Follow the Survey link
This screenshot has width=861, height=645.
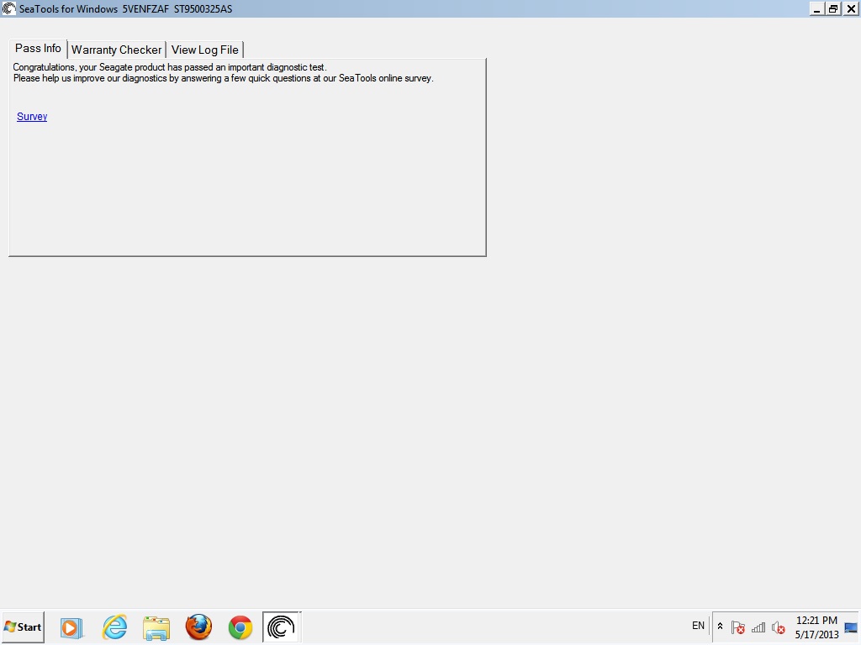pyautogui.click(x=32, y=116)
